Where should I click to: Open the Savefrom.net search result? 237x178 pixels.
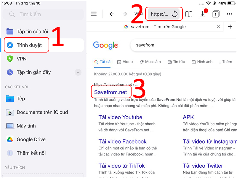tap(110, 92)
